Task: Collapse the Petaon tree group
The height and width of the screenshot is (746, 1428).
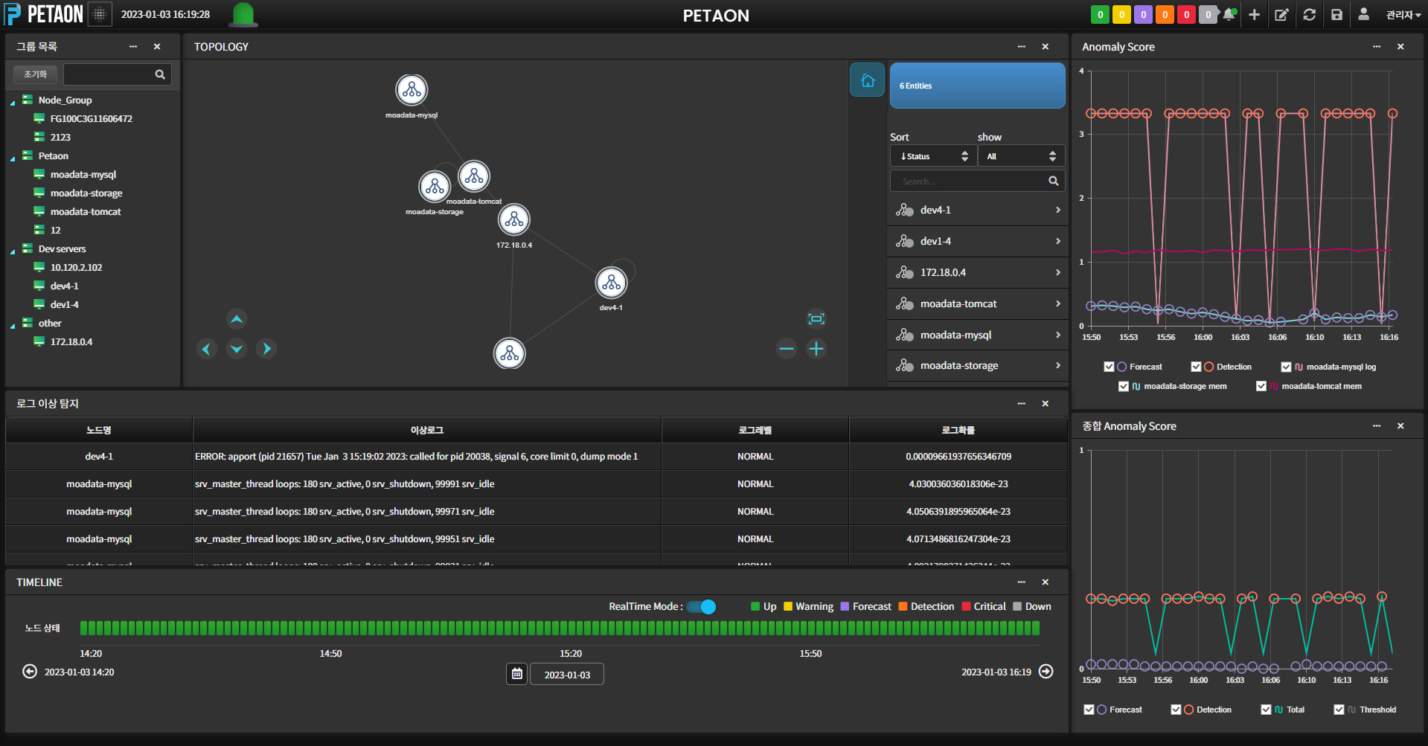Action: click(13, 158)
